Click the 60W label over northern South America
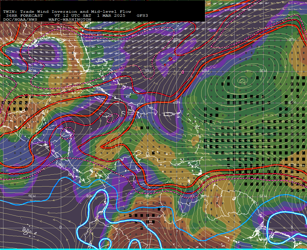The image size is (307, 250). [206, 196]
